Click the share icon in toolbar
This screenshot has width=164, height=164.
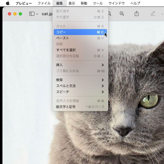coord(137,14)
